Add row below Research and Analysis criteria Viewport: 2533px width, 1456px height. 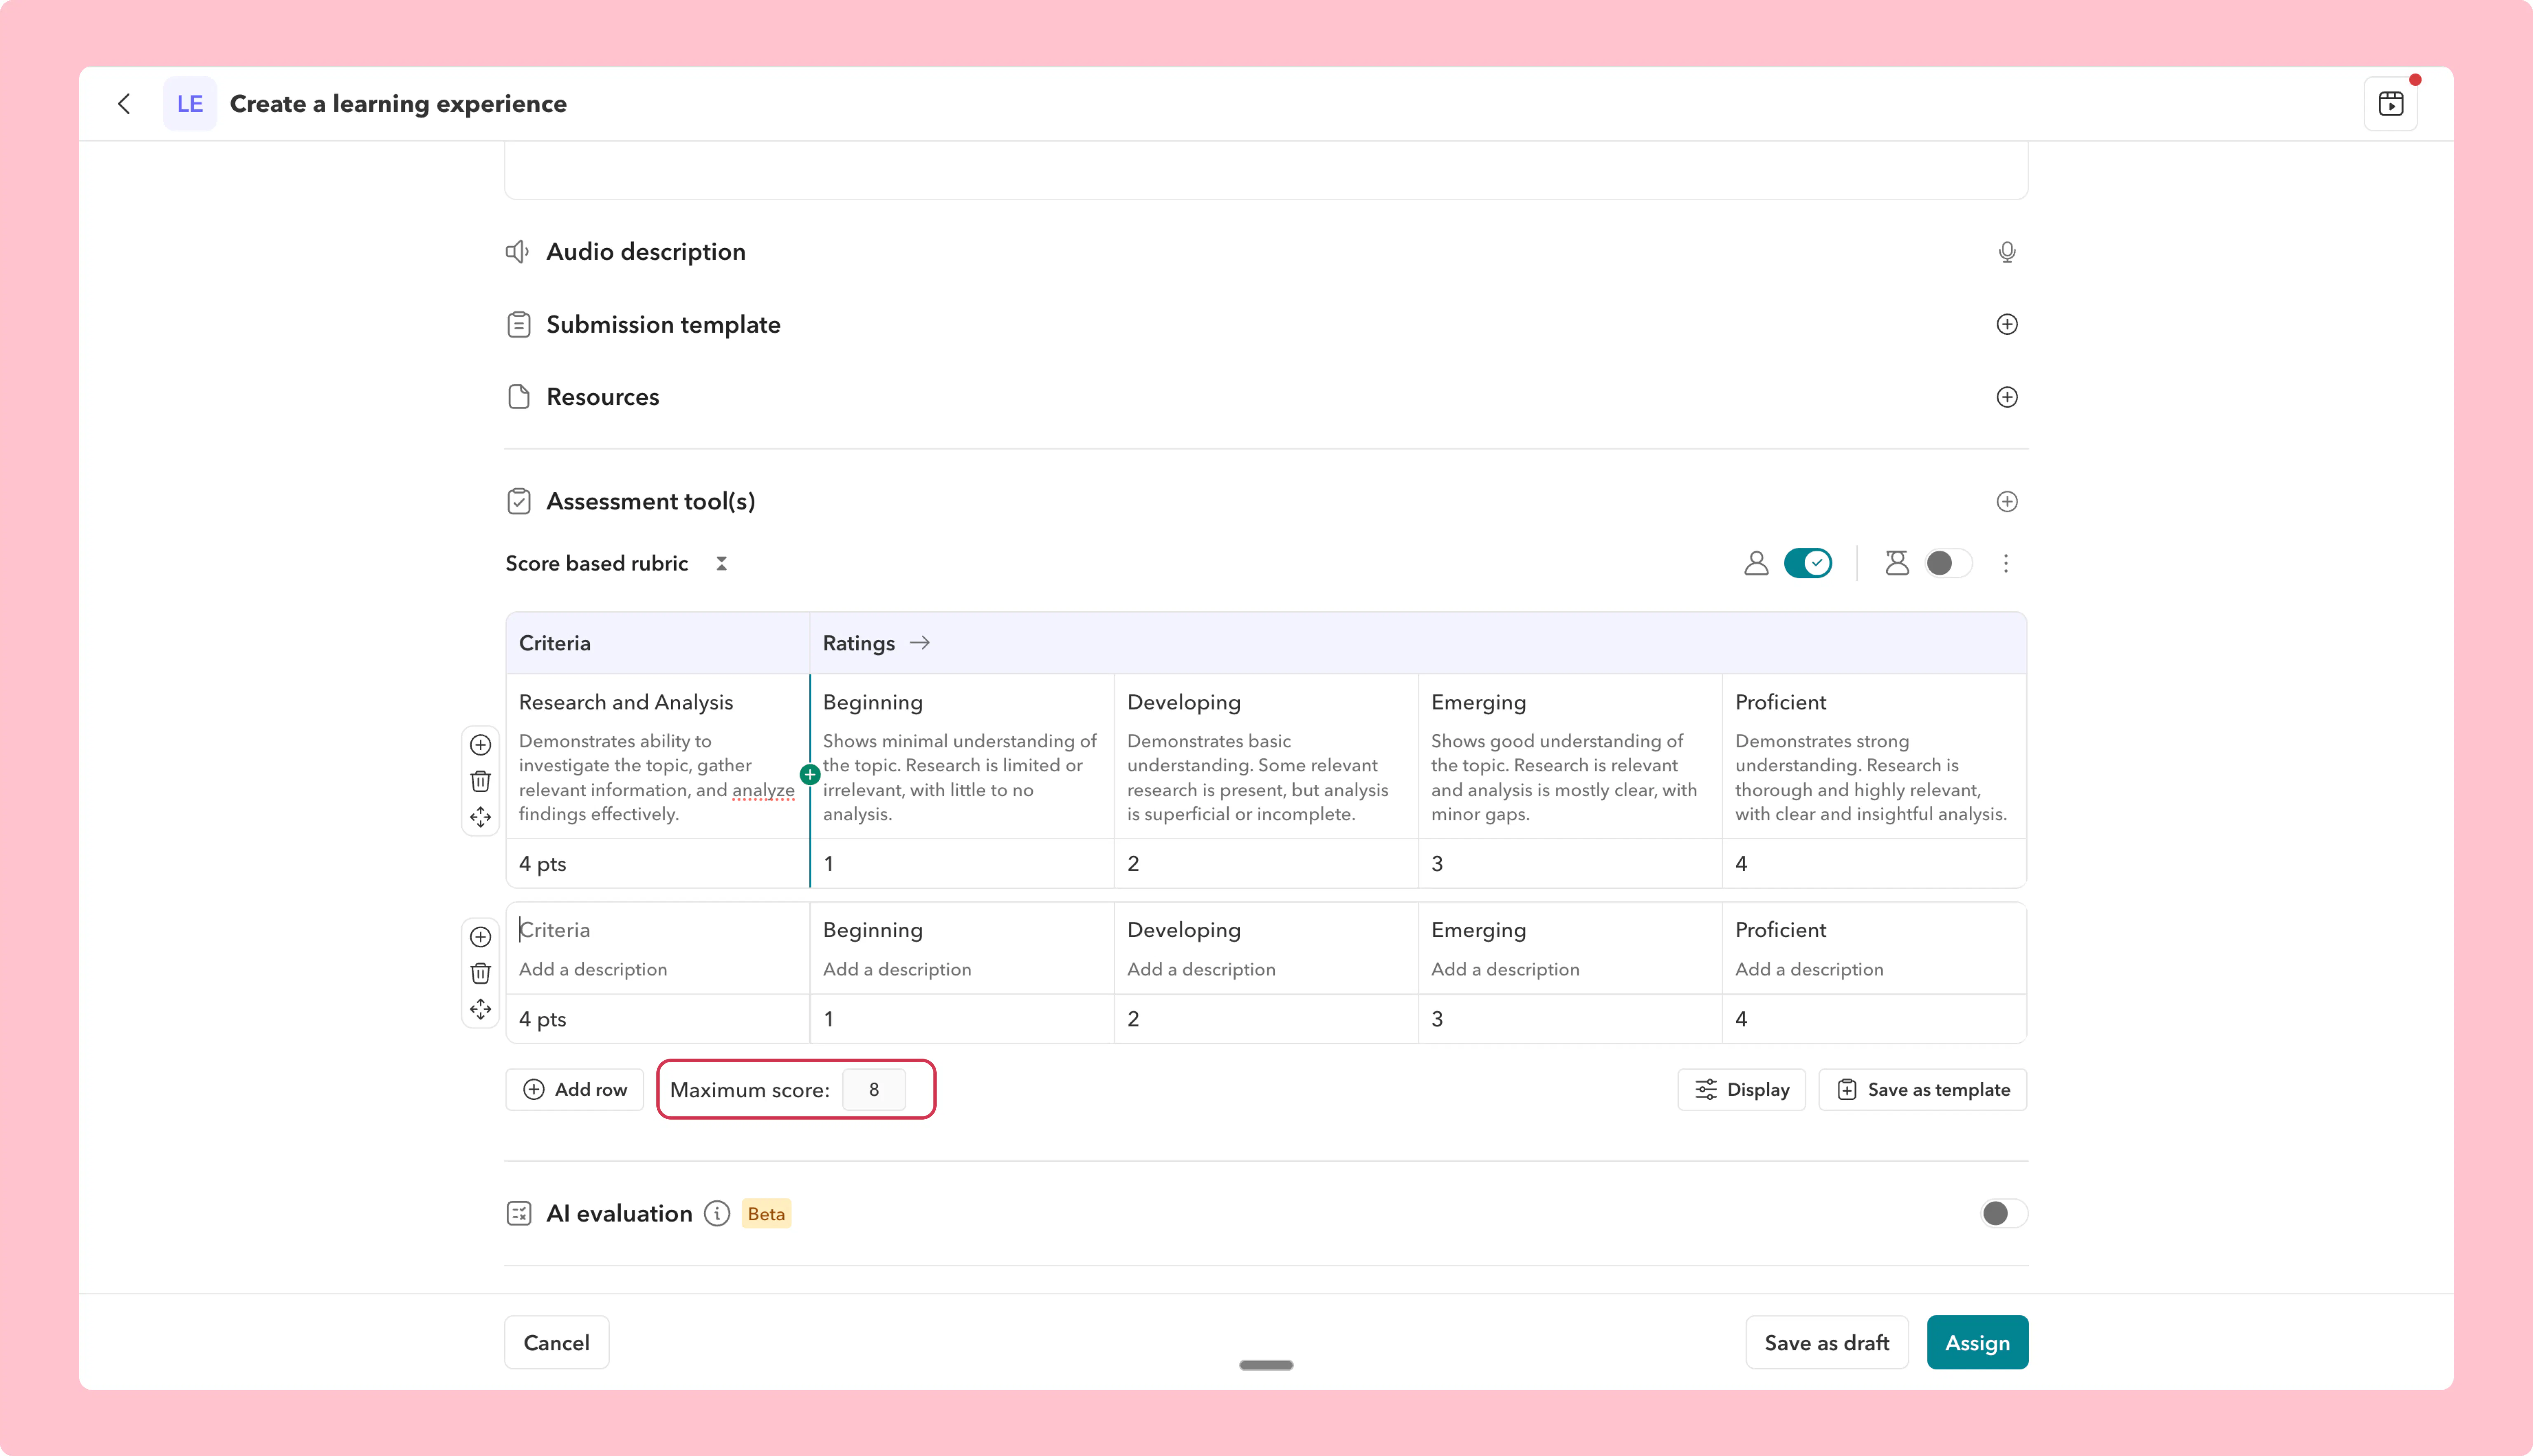481,745
